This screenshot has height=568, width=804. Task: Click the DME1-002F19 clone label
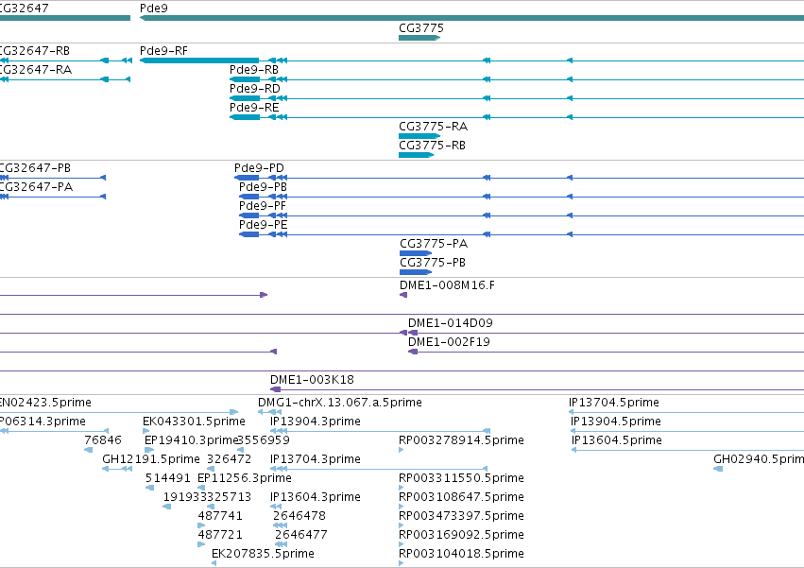pos(449,342)
